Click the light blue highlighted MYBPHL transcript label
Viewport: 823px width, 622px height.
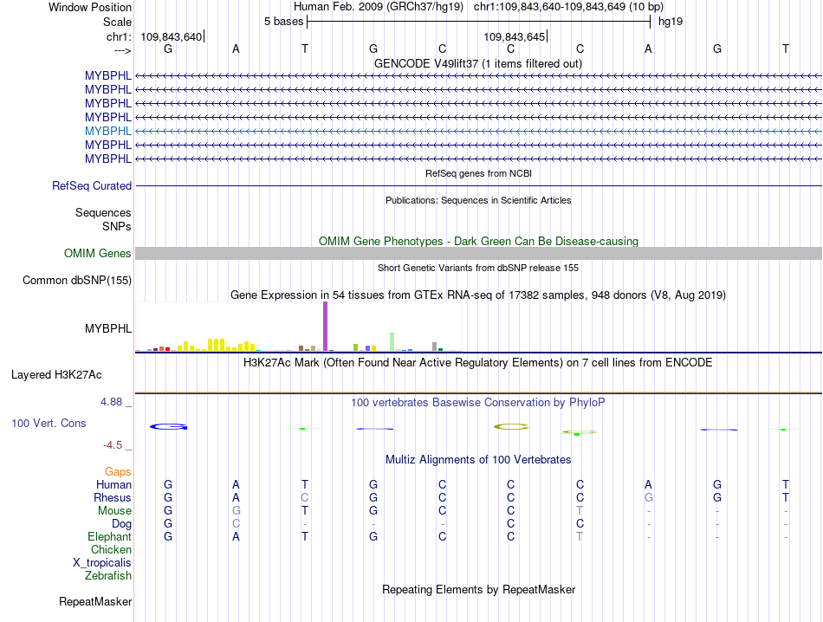click(108, 131)
